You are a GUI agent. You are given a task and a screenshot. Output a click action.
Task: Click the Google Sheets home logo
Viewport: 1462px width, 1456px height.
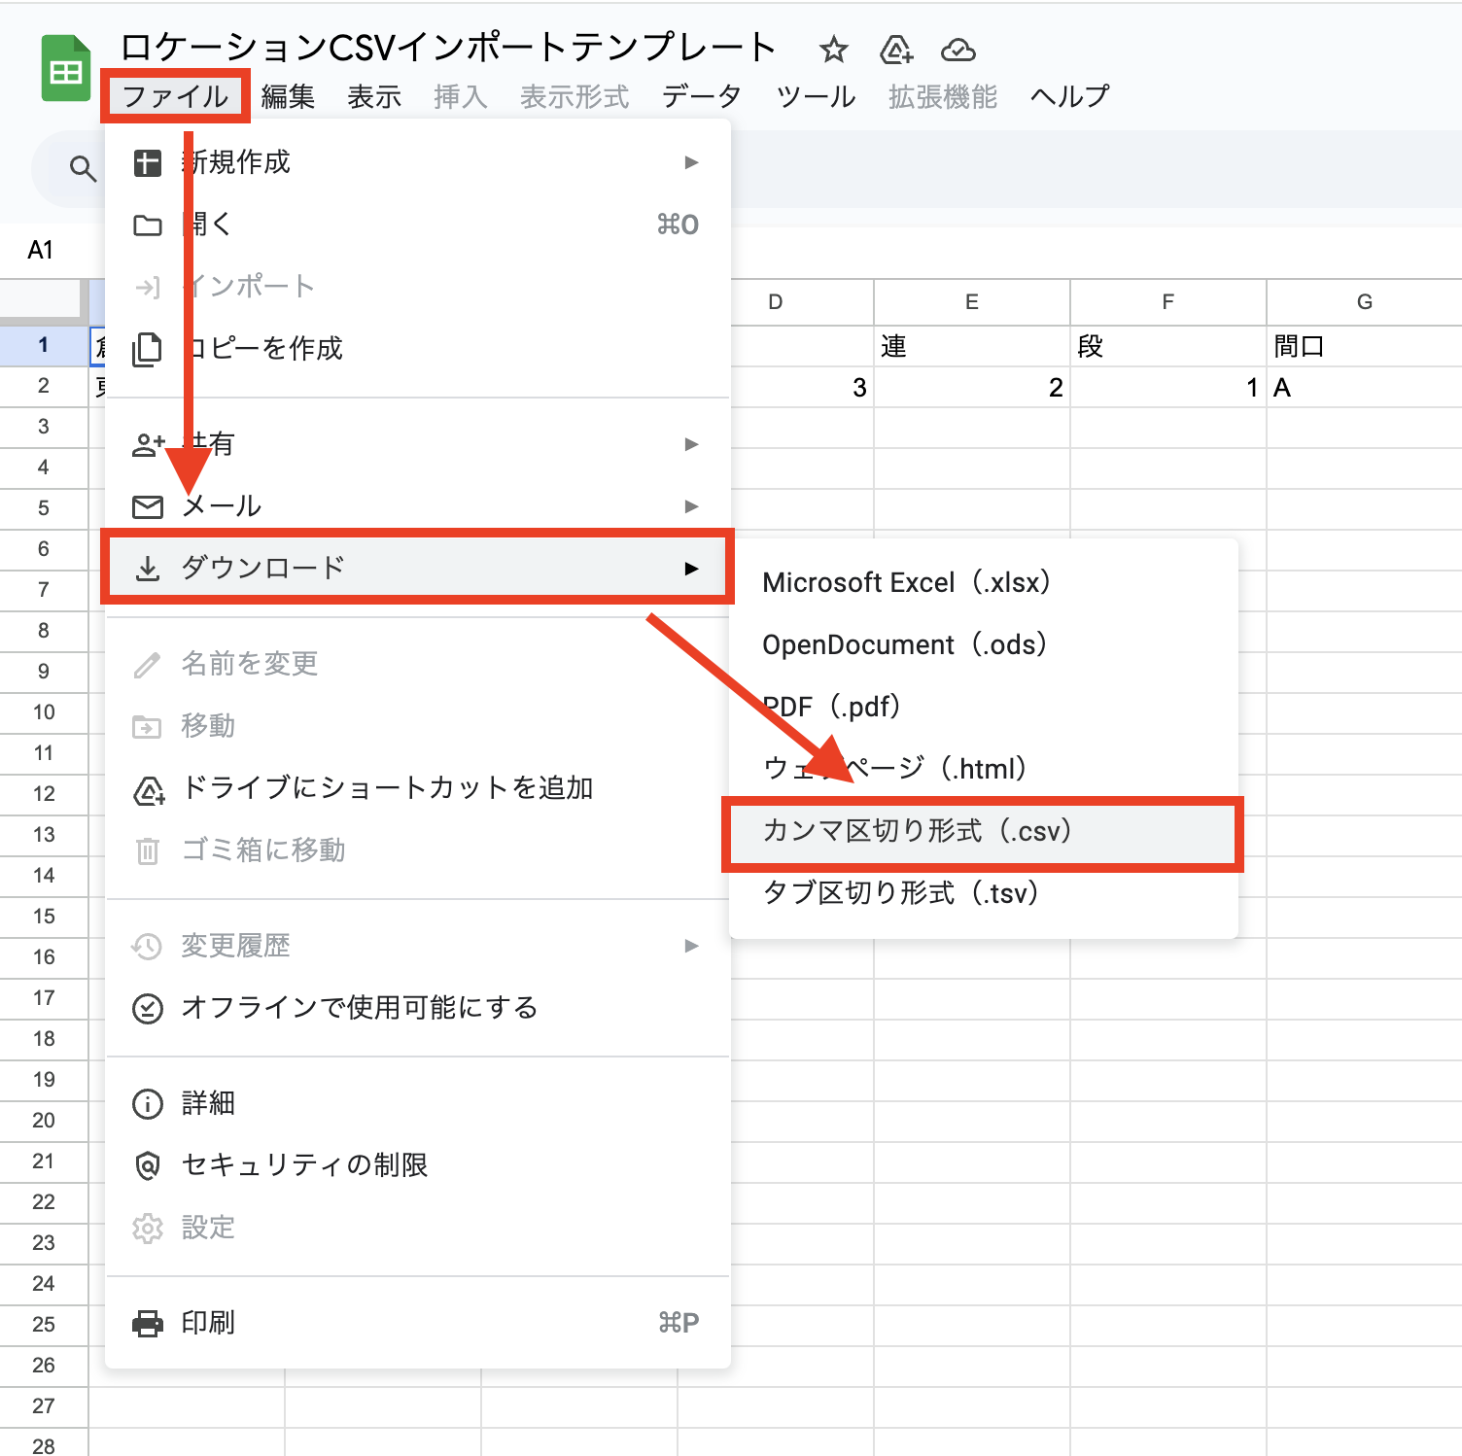point(65,69)
